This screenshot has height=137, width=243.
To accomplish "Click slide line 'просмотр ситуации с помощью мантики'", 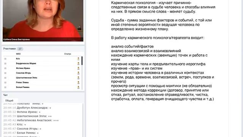I will click(x=161, y=86).
